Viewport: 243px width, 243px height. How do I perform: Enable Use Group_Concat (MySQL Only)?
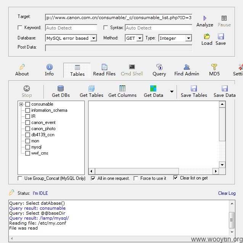click(x=20, y=178)
